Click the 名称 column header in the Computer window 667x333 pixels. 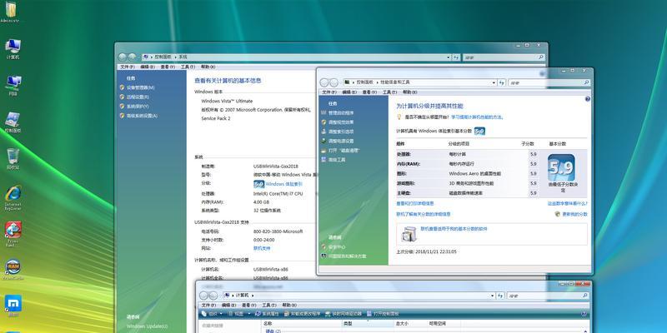click(302, 324)
